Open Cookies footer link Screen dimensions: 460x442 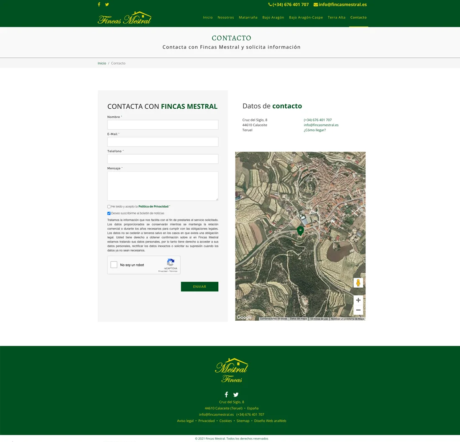[x=225, y=421]
